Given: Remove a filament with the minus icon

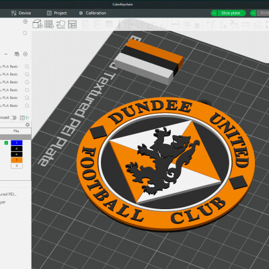Looking at the screenshot, I should pyautogui.click(x=6, y=54).
